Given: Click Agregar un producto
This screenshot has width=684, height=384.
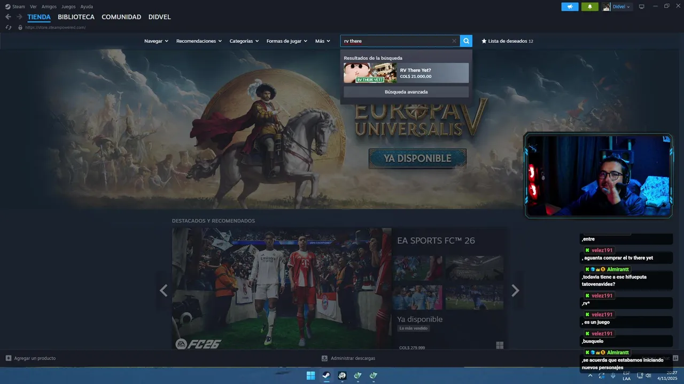Looking at the screenshot, I should [35, 358].
